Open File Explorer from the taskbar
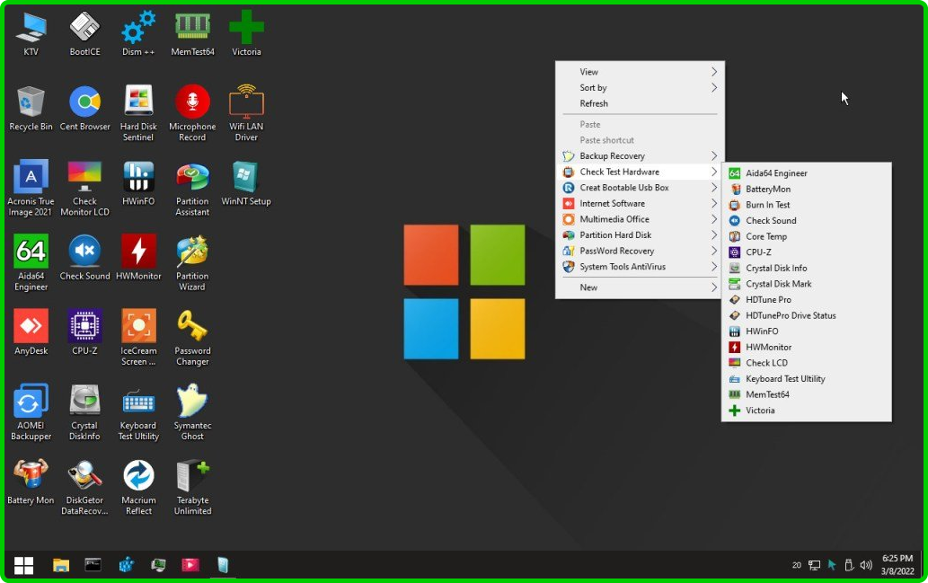The height and width of the screenshot is (583, 928). pyautogui.click(x=61, y=565)
